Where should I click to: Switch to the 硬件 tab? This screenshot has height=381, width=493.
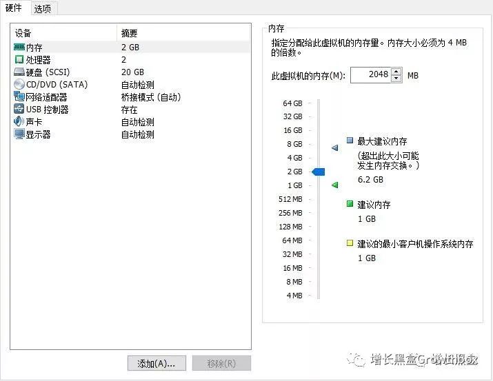pos(14,8)
